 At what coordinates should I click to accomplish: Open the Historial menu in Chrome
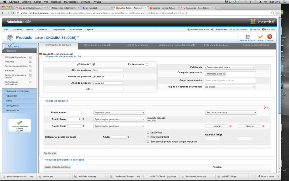tap(56, 2)
